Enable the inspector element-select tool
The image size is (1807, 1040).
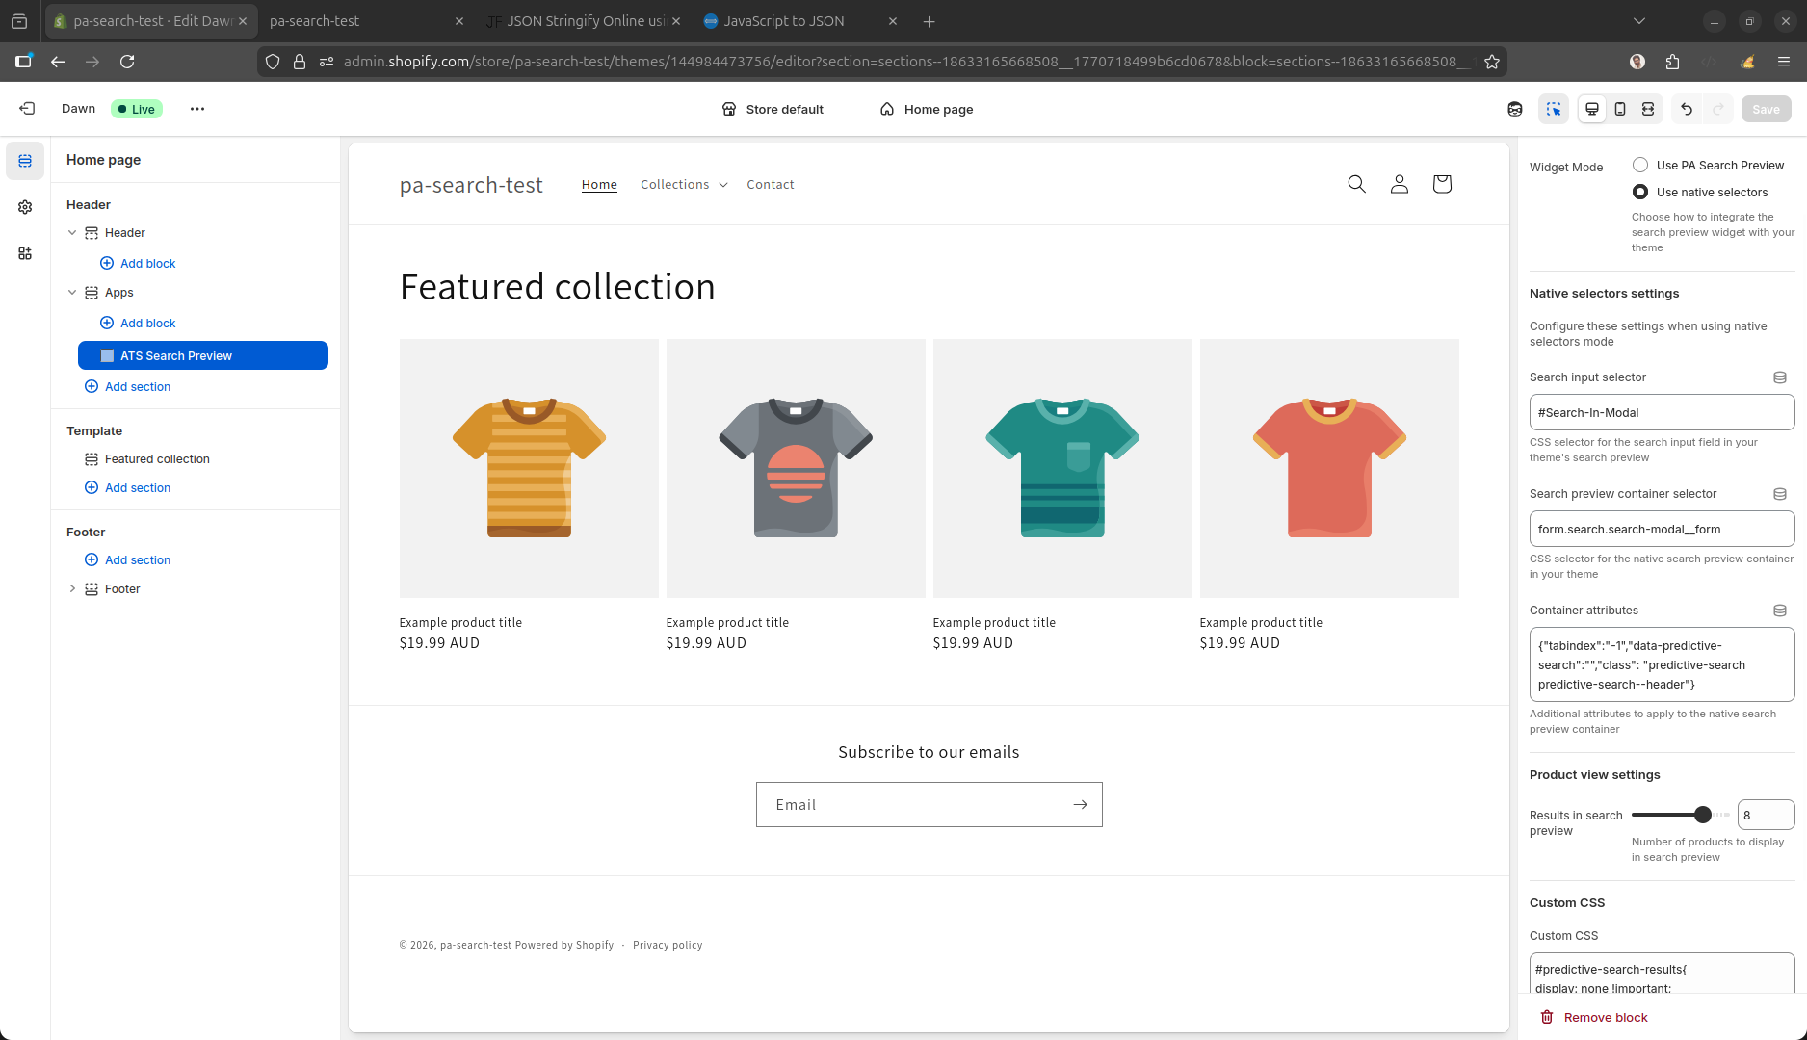pos(1554,109)
